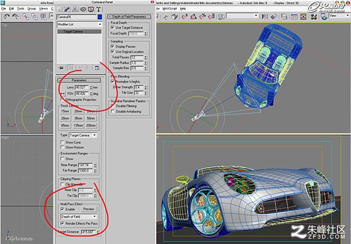Viewport: 351px width, 244px height.
Task: Open the Display tab in Command Panel
Action: coord(90,9)
